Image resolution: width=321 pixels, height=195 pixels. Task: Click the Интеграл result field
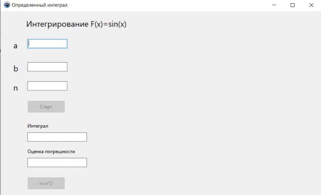tap(57, 137)
